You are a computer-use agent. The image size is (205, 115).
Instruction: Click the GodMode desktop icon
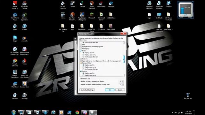pos(159,16)
